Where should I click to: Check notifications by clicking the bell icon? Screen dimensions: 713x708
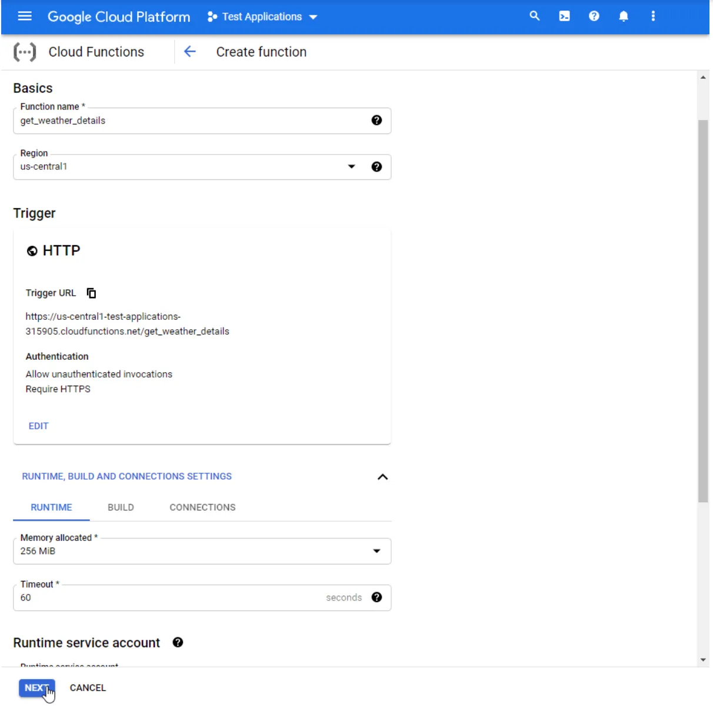point(623,16)
